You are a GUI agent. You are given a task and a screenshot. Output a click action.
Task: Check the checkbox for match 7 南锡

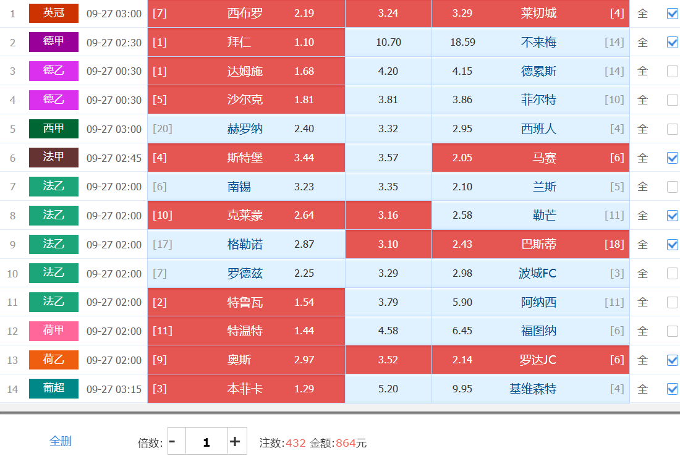click(x=672, y=187)
